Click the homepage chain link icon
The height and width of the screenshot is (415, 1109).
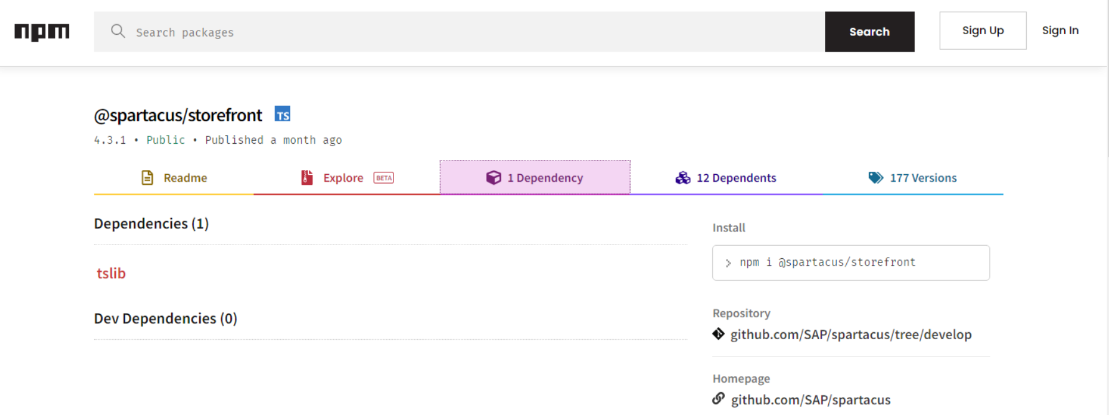click(719, 399)
